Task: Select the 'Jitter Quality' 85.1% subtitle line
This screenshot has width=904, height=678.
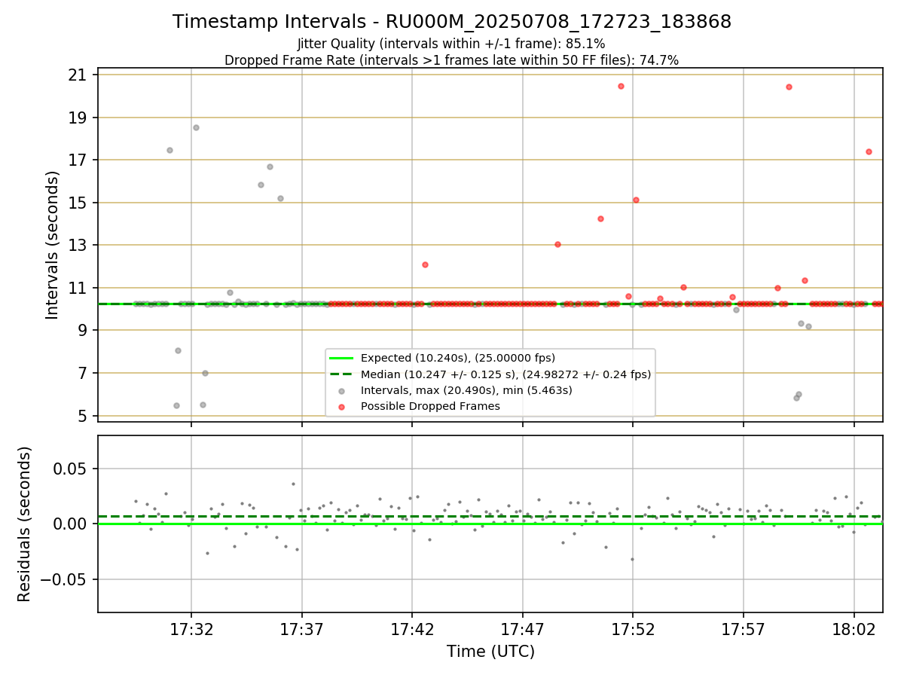Action: point(452,44)
